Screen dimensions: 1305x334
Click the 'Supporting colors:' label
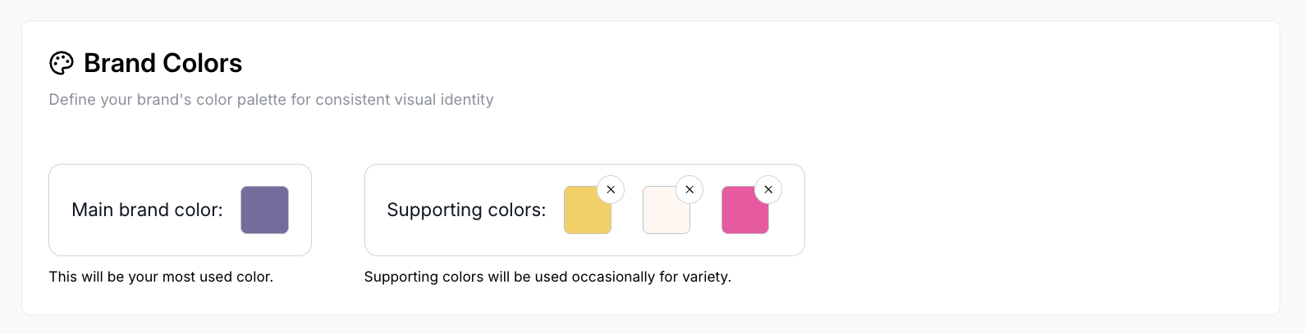466,210
